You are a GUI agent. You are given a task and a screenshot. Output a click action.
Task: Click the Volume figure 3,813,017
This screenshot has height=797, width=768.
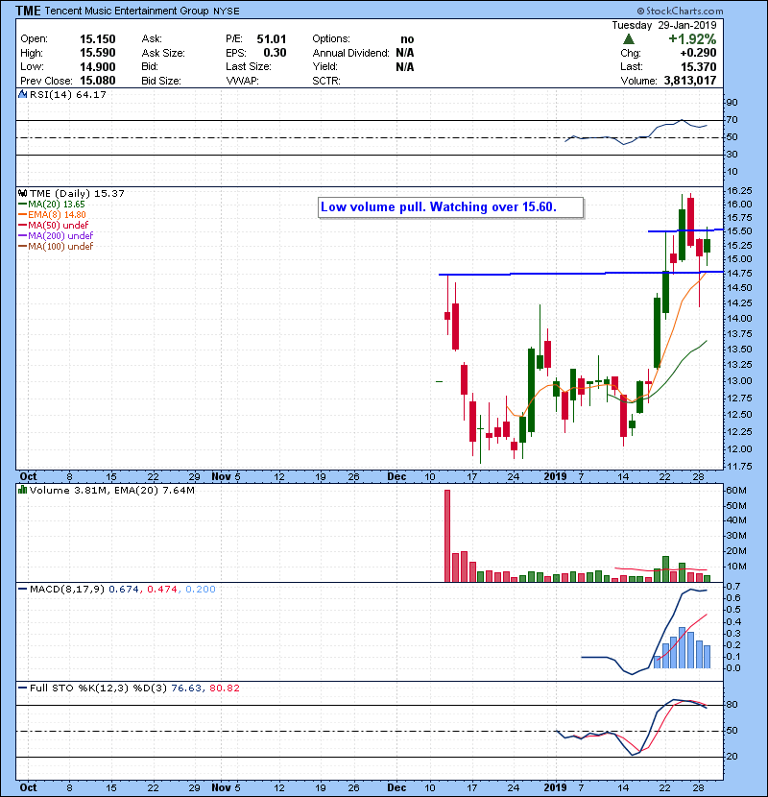(x=690, y=81)
